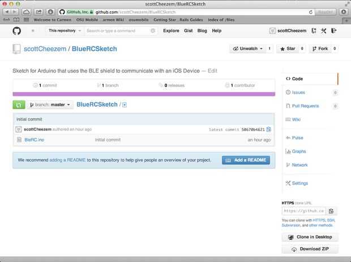
Task: Click the Subversion clone link
Action: pyautogui.click(x=291, y=225)
